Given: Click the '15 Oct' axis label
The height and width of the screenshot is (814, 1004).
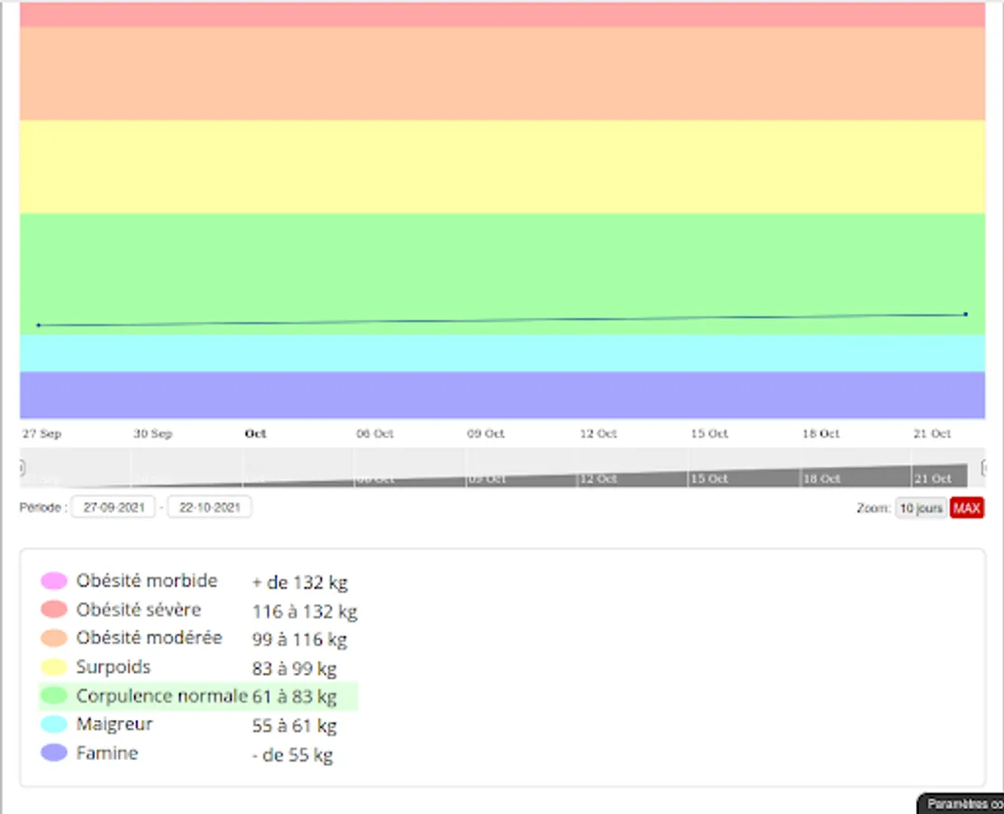Looking at the screenshot, I should click(x=709, y=433).
